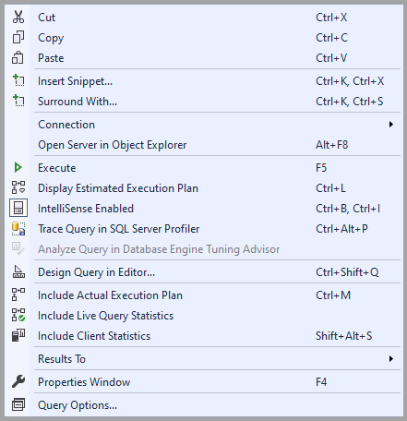The width and height of the screenshot is (407, 421).
Task: Click the green Execute arrow icon
Action: pyautogui.click(x=18, y=167)
